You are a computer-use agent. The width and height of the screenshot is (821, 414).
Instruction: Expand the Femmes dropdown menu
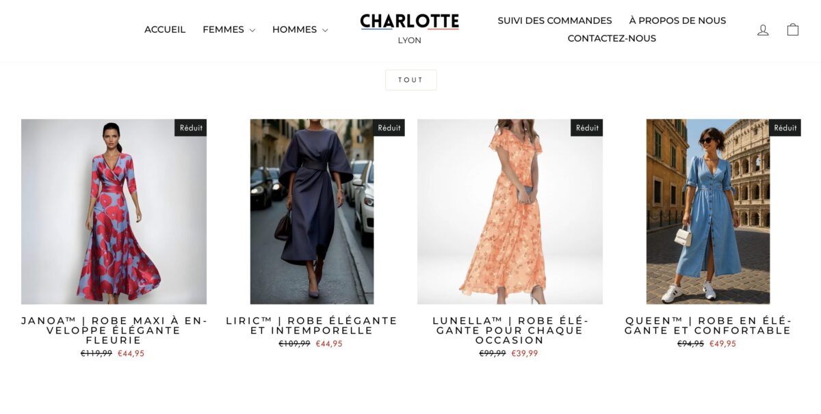(x=229, y=29)
